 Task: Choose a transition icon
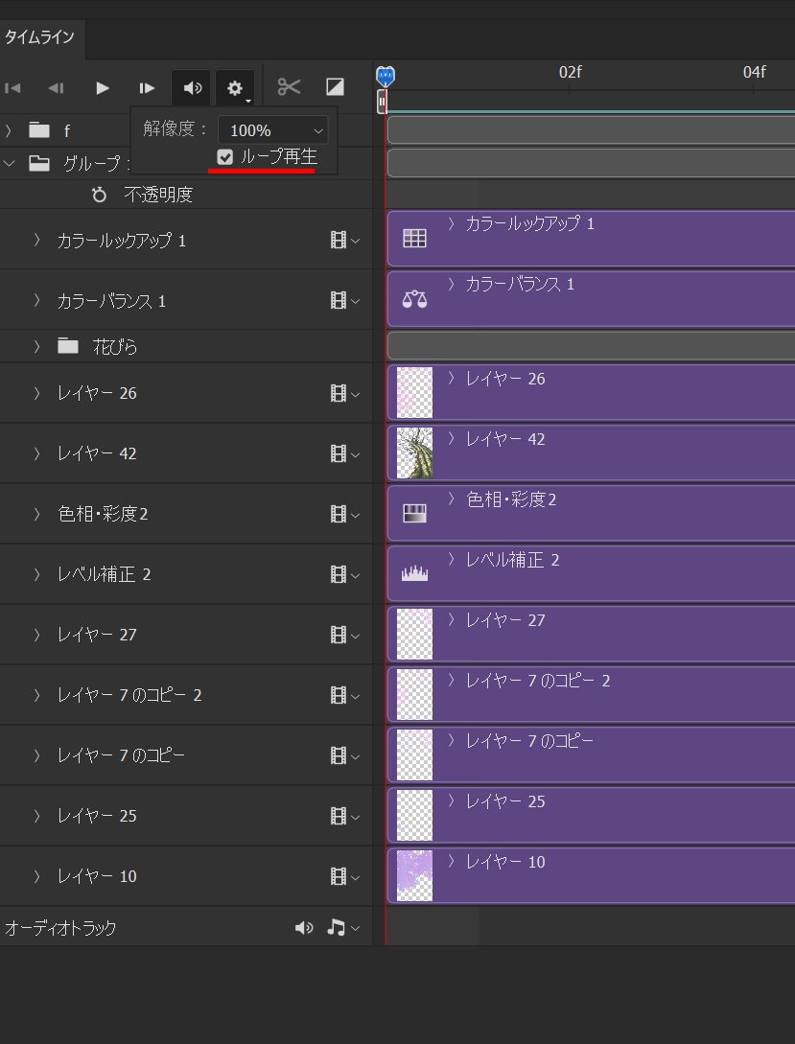(335, 87)
